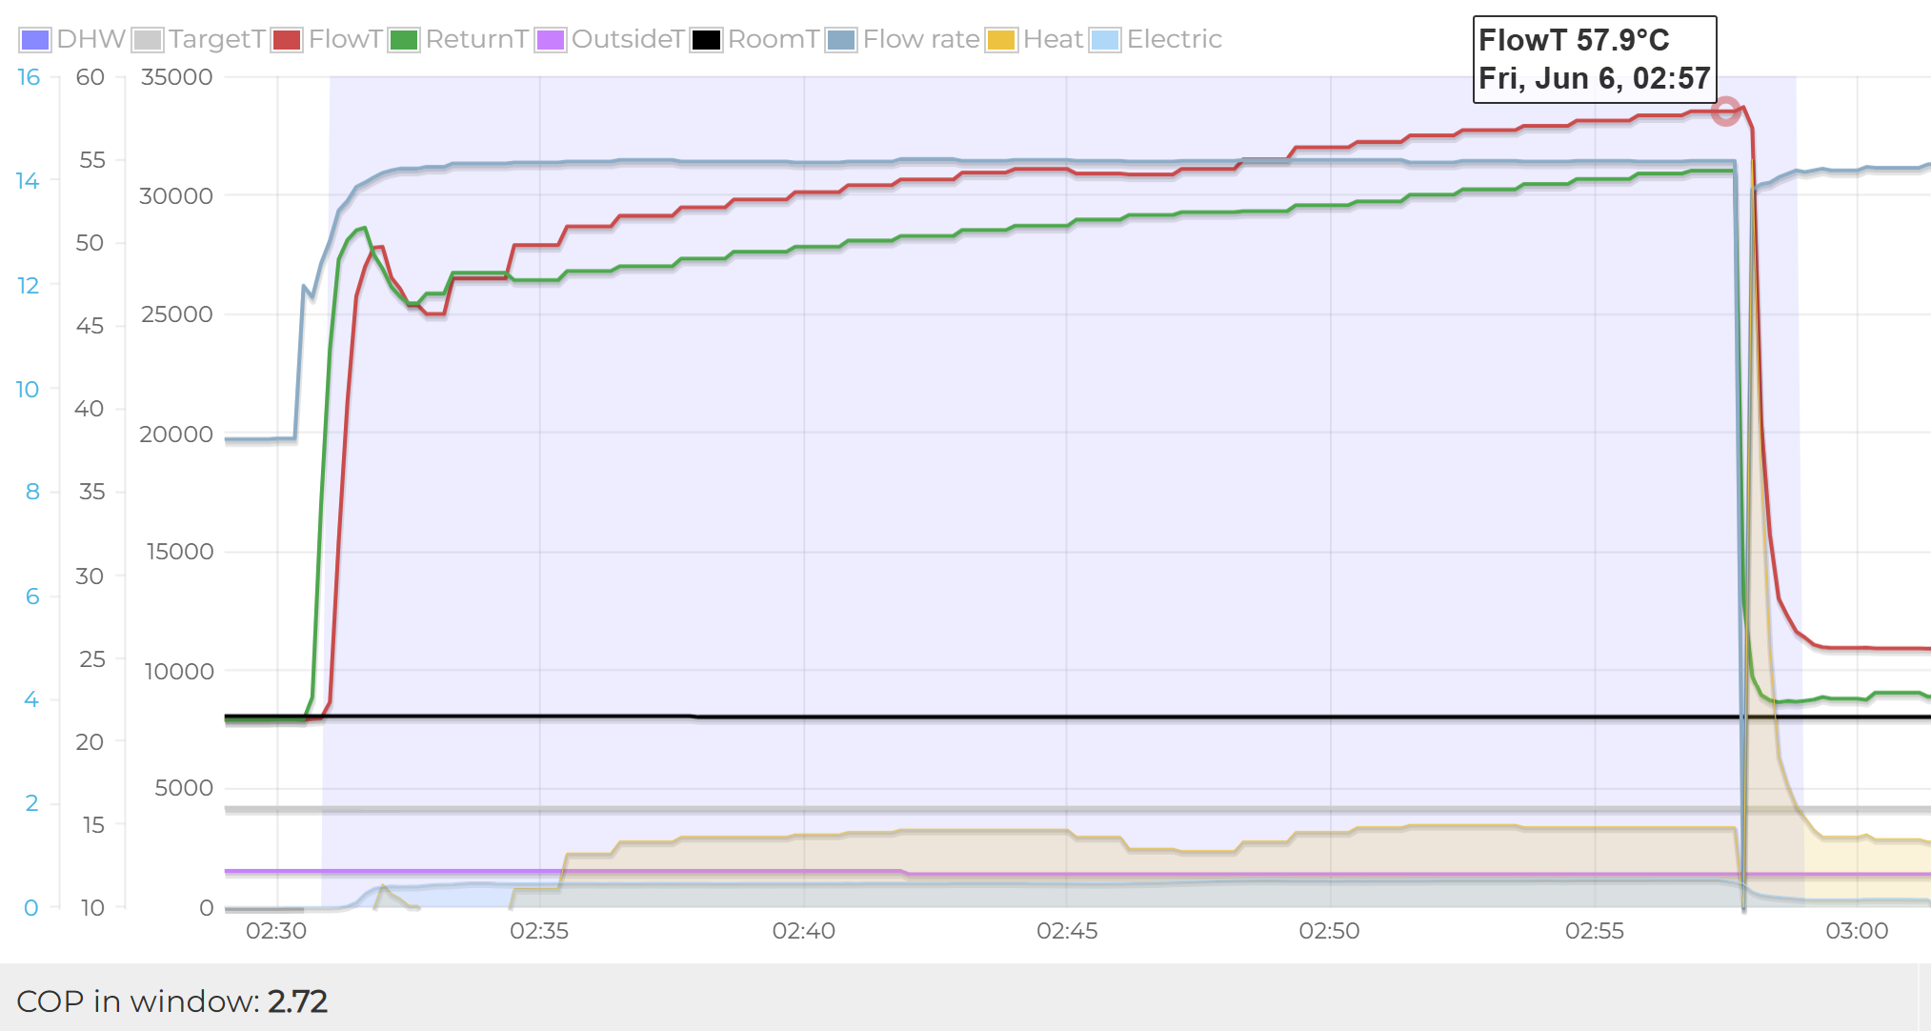Click the DHW legend color swatch
Screen dimensions: 1931x1031
[x=35, y=40]
